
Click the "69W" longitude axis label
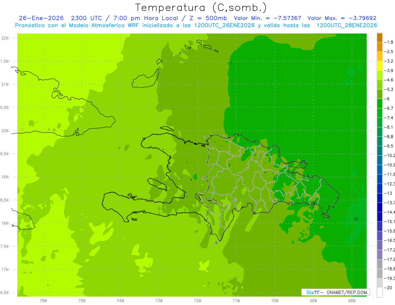pos(313,301)
